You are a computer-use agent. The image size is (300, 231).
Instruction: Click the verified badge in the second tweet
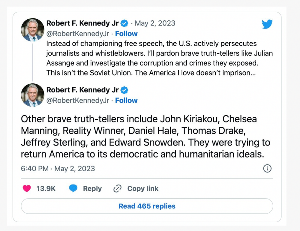124,90
